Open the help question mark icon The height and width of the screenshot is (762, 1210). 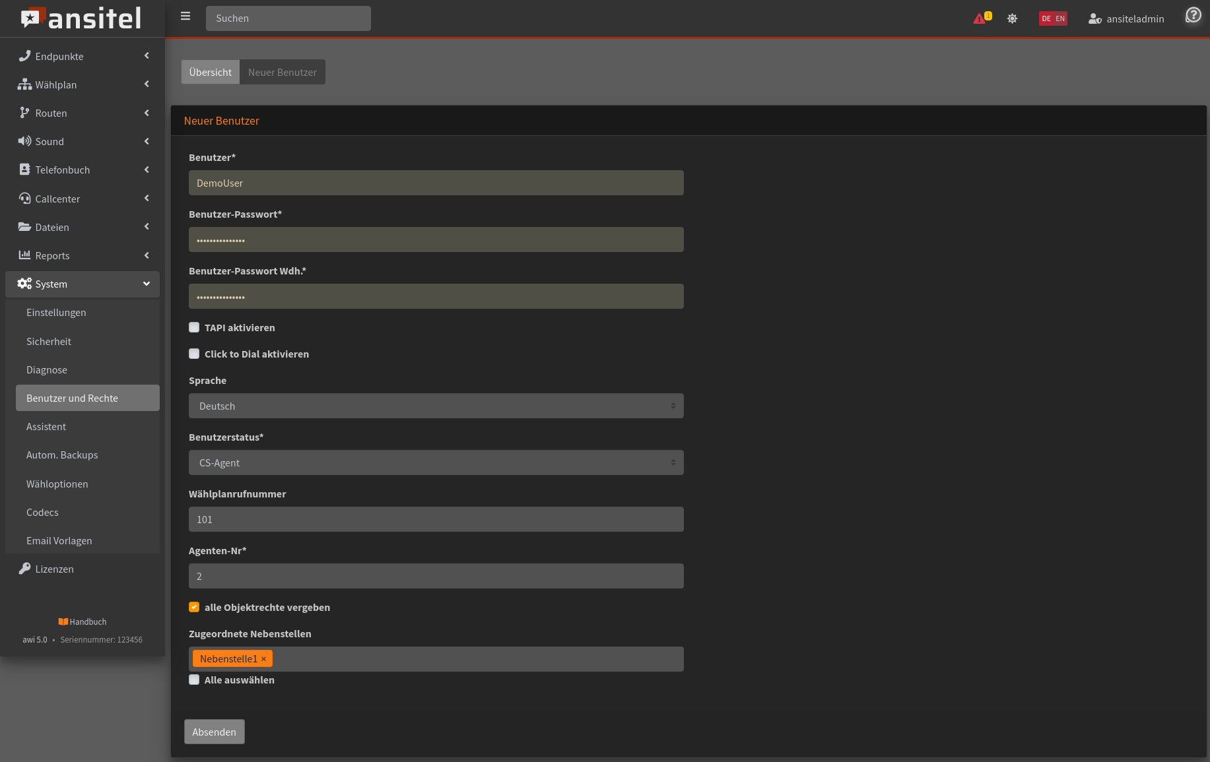[1193, 15]
